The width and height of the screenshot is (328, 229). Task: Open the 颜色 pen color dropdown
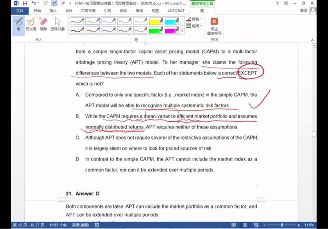click(194, 19)
